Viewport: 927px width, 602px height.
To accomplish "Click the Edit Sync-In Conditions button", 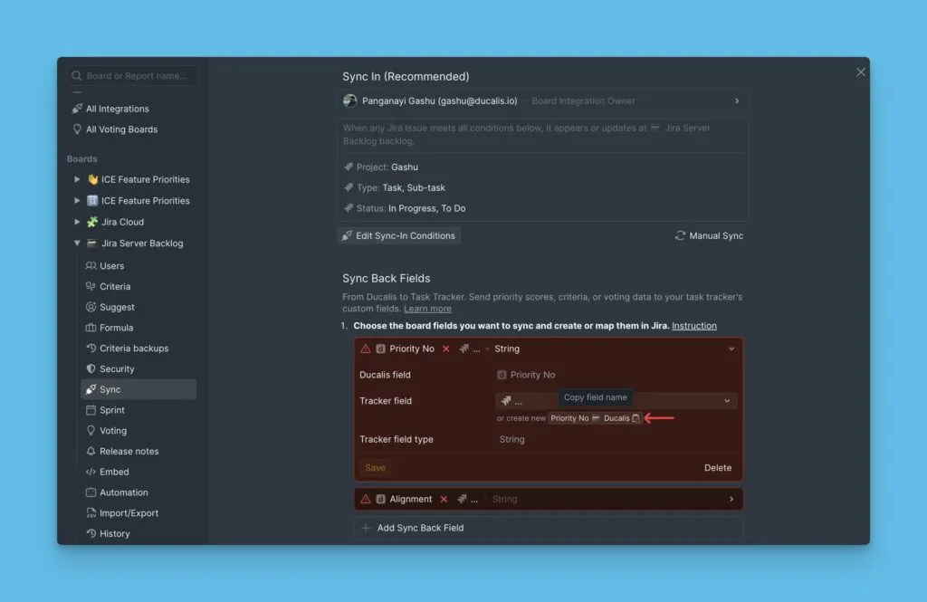I will 398,236.
